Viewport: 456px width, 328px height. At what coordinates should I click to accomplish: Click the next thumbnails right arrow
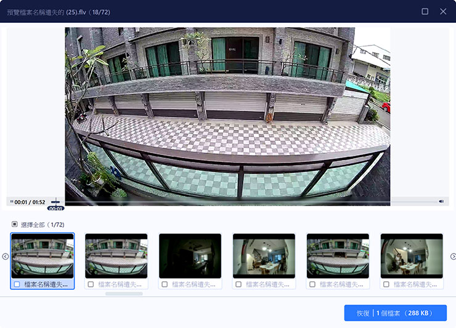452,257
